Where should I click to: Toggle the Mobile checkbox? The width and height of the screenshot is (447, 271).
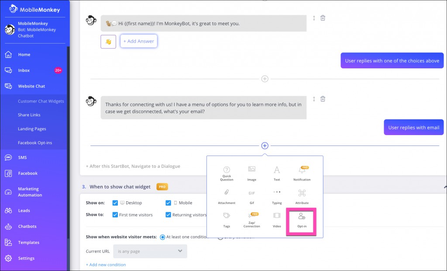tap(168, 203)
